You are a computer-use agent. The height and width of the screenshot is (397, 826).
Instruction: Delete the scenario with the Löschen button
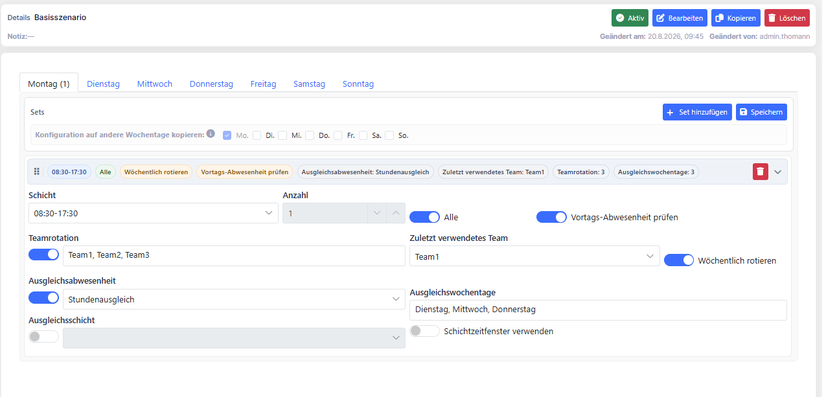pos(787,18)
